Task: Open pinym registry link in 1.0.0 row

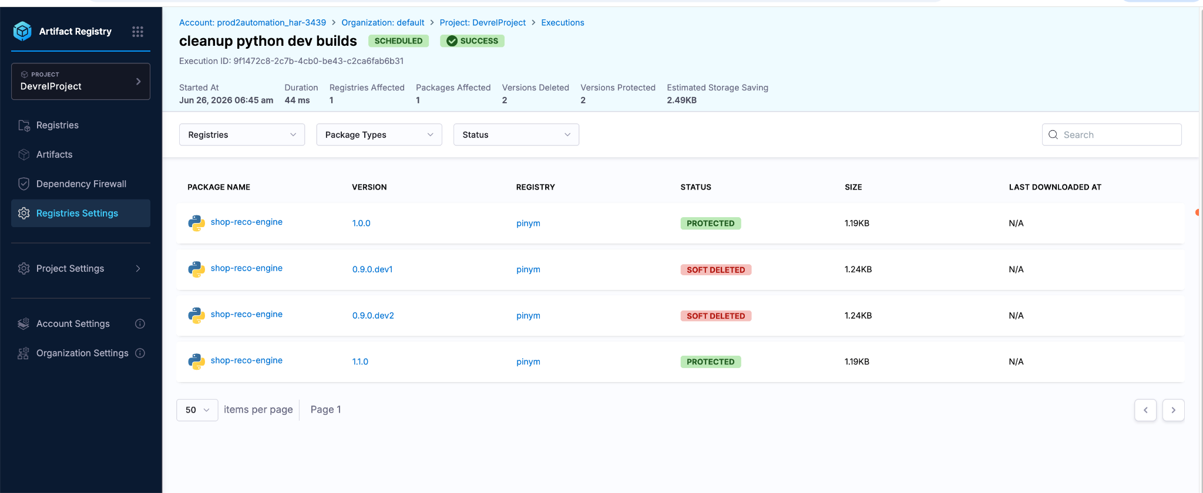Action: tap(528, 223)
